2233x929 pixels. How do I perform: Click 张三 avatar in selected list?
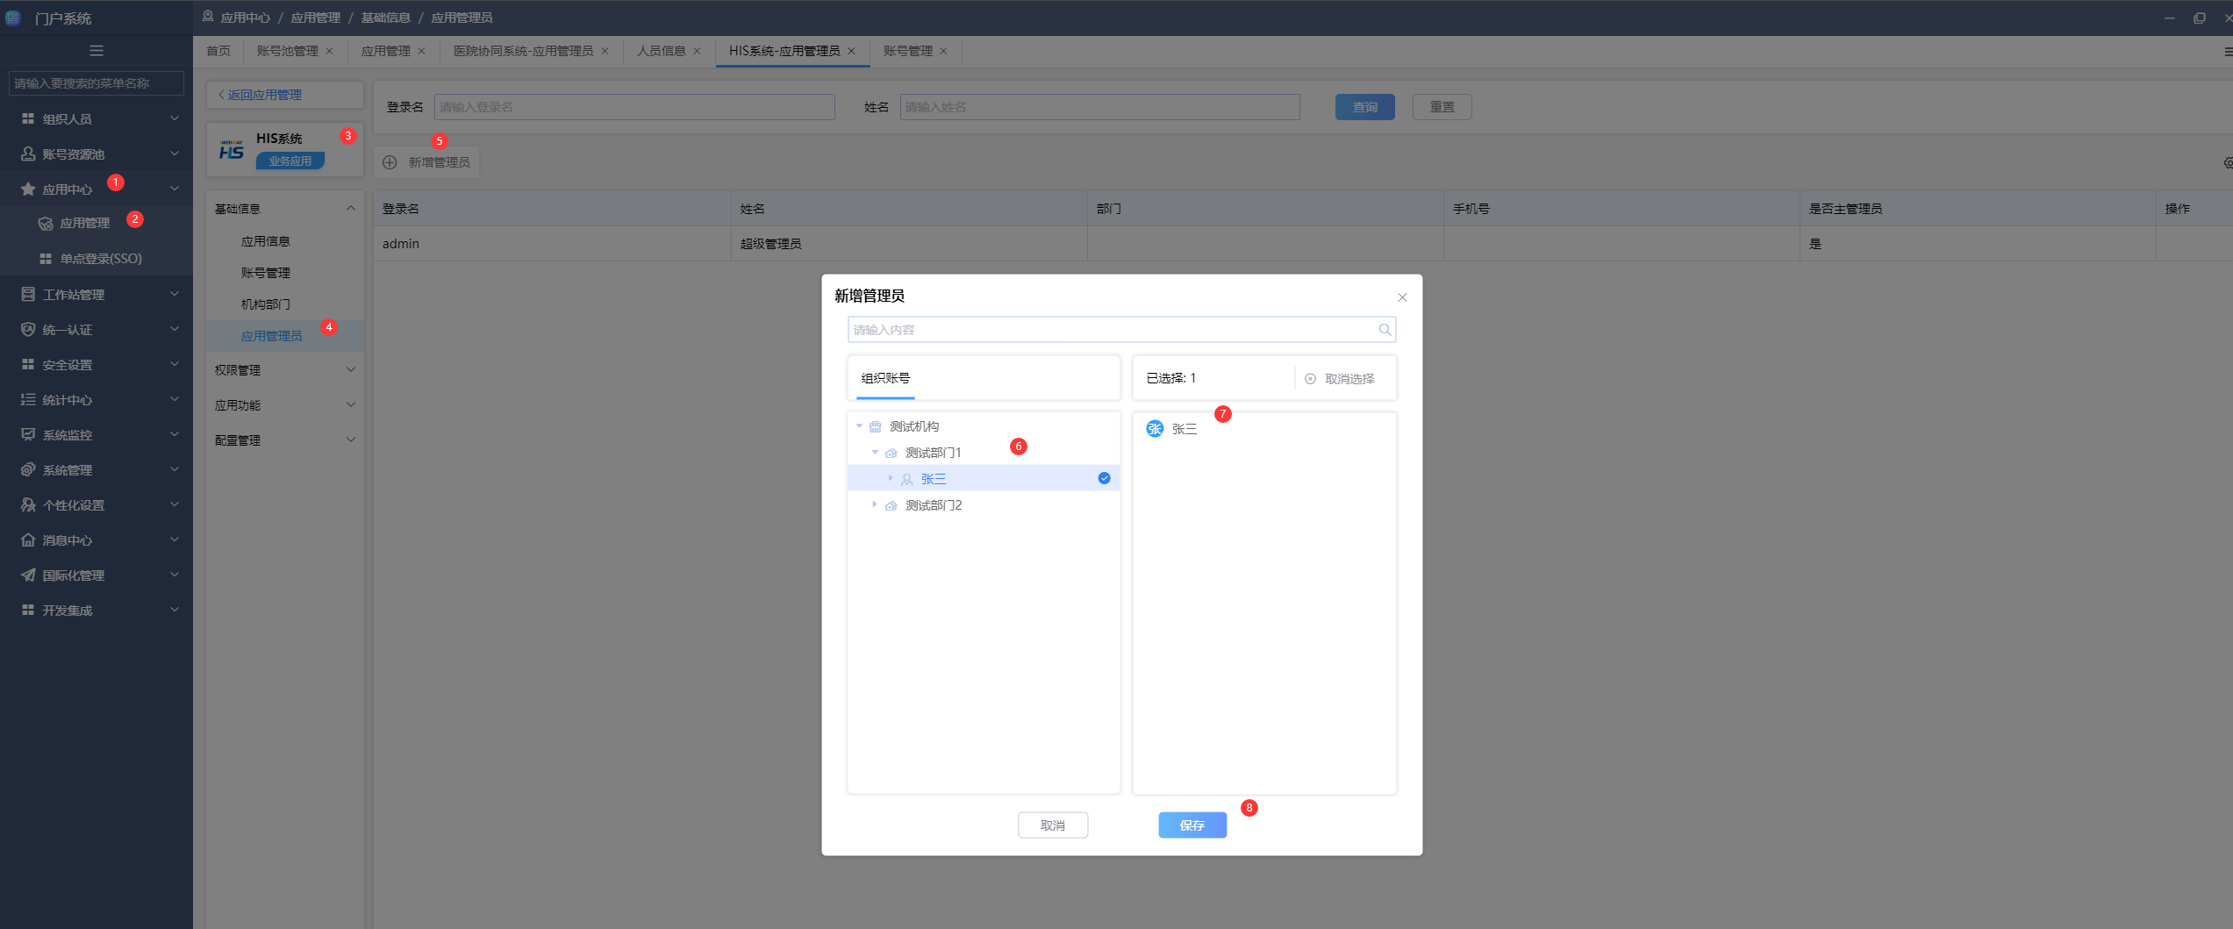1155,428
